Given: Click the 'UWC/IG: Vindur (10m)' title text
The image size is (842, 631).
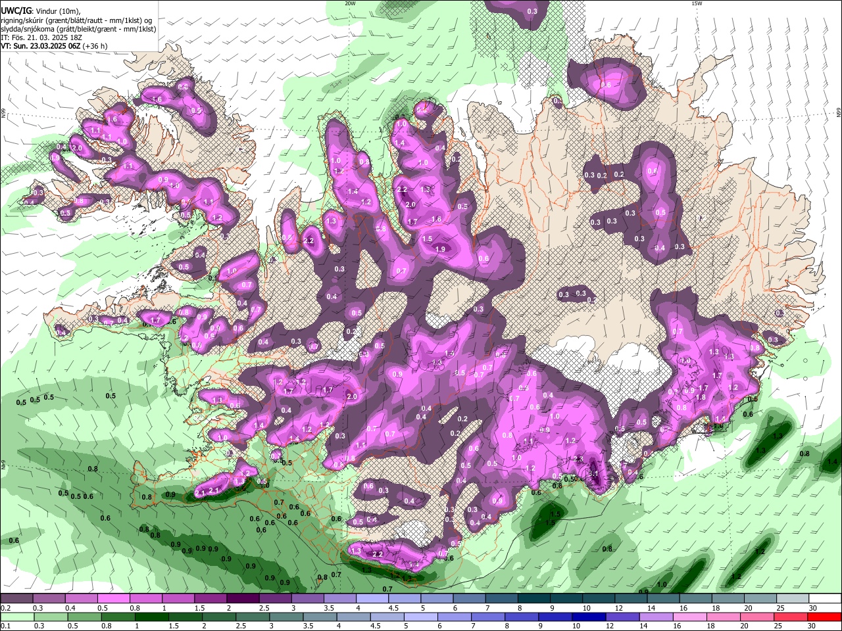Looking at the screenshot, I should pos(40,11).
